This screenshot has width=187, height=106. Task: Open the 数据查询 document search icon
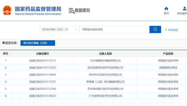pyautogui.click(x=71, y=11)
